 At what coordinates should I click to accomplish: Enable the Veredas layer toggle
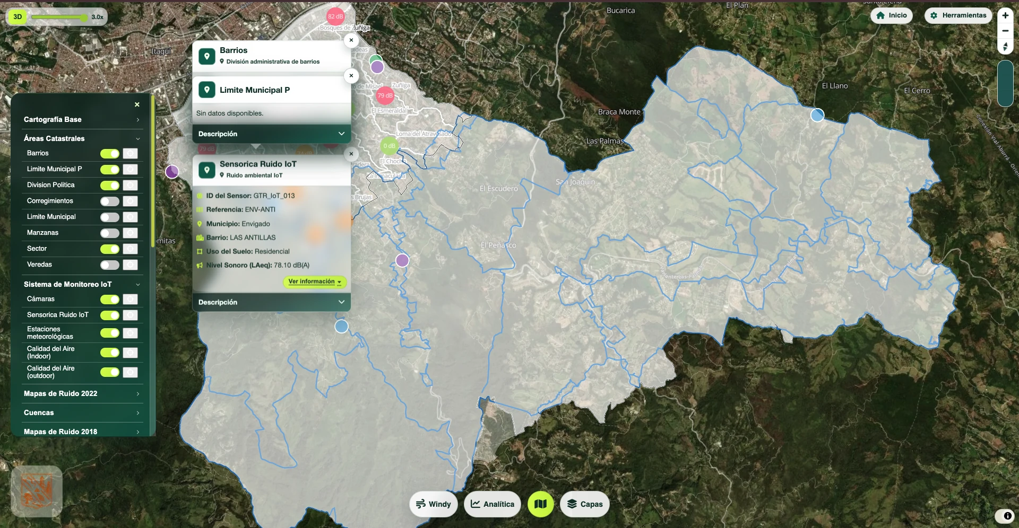109,265
